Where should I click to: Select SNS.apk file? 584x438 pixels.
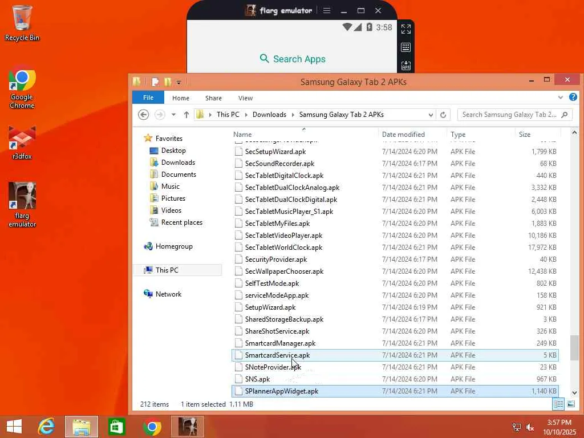(257, 379)
